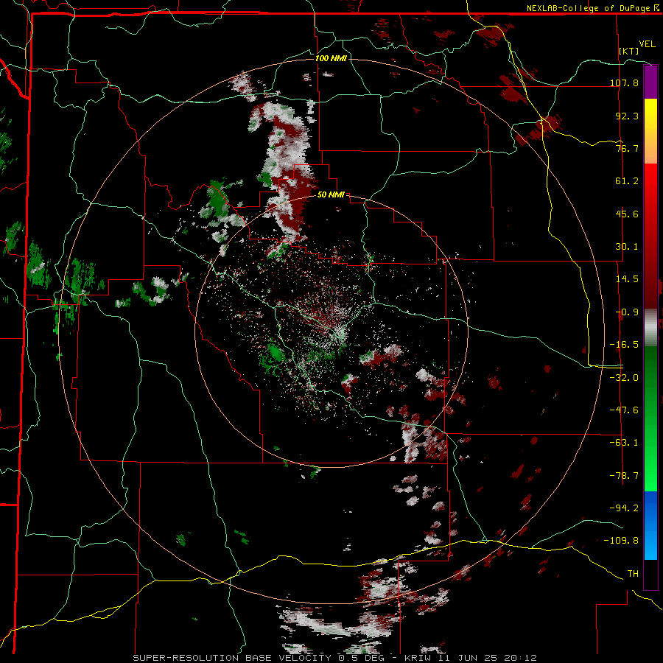Click the 11 JUN 25 date text
Viewport: 663px width, 663px height.
[x=467, y=658]
